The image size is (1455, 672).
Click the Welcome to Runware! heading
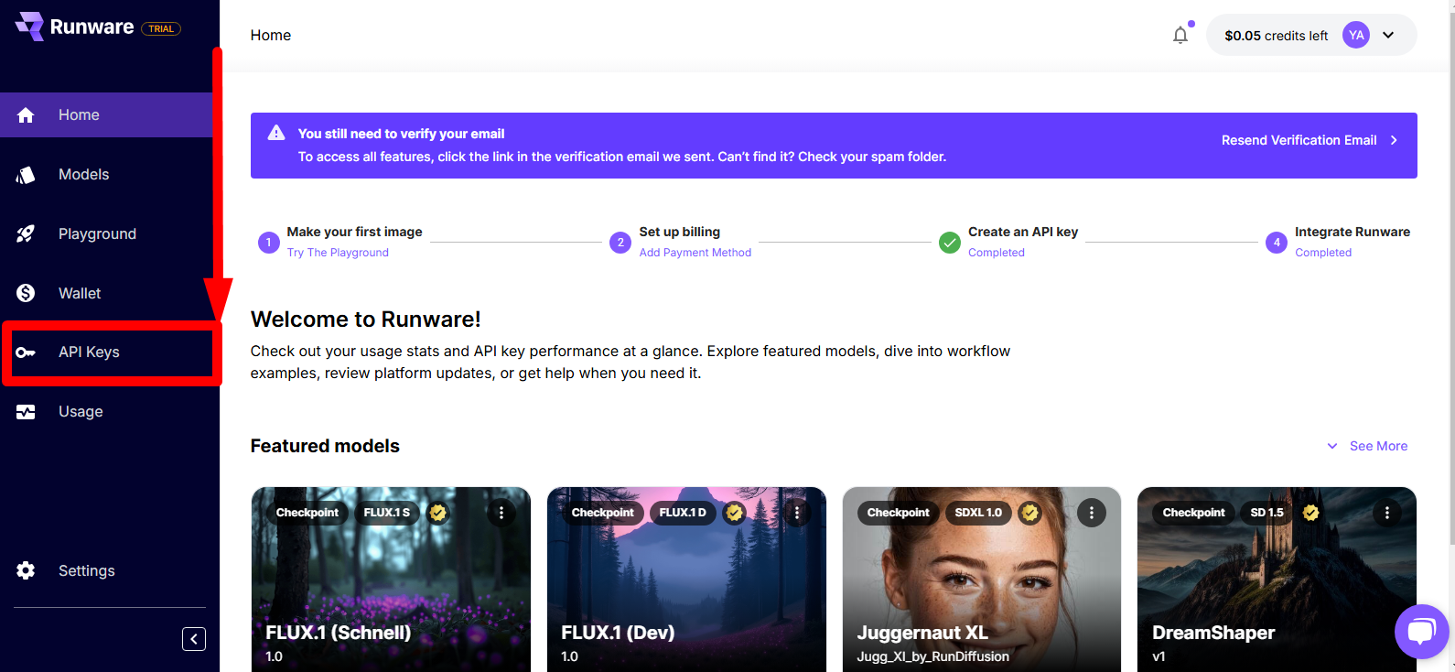(366, 319)
